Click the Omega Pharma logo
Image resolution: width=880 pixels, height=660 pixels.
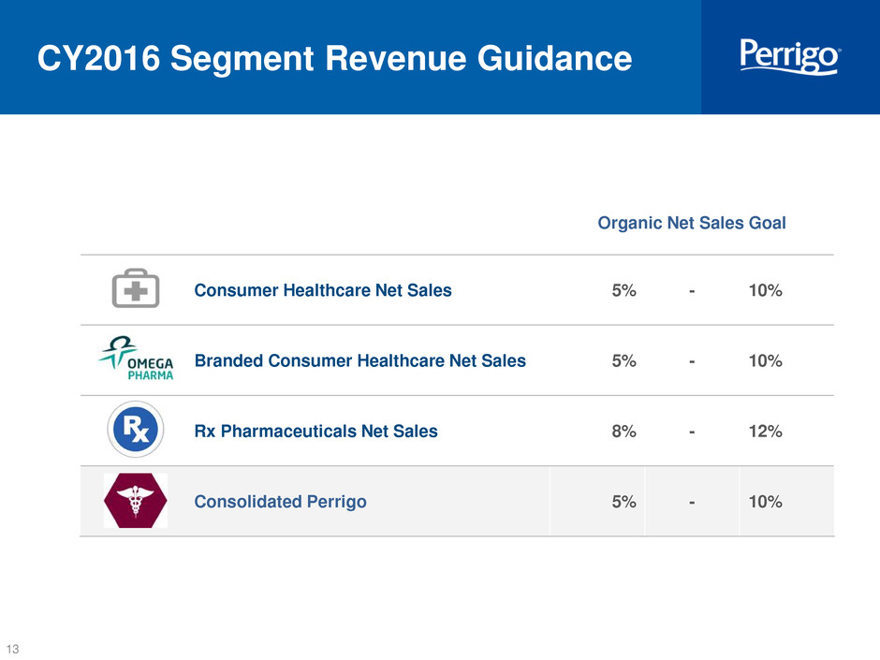pyautogui.click(x=137, y=358)
